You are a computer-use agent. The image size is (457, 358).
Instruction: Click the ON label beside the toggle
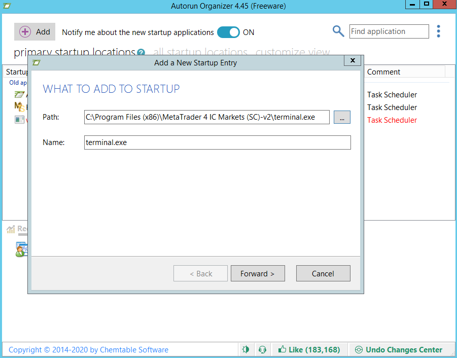tap(249, 32)
